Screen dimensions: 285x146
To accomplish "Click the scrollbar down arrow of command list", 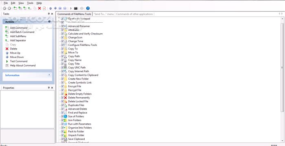I will (x=282, y=141).
